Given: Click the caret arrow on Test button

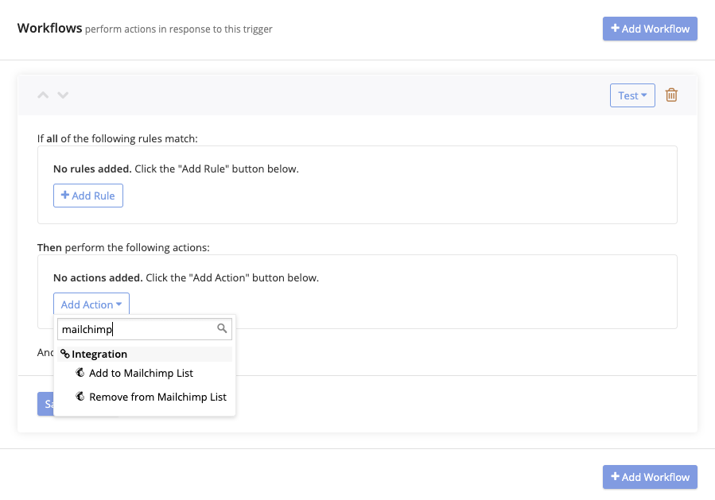Looking at the screenshot, I should point(643,96).
